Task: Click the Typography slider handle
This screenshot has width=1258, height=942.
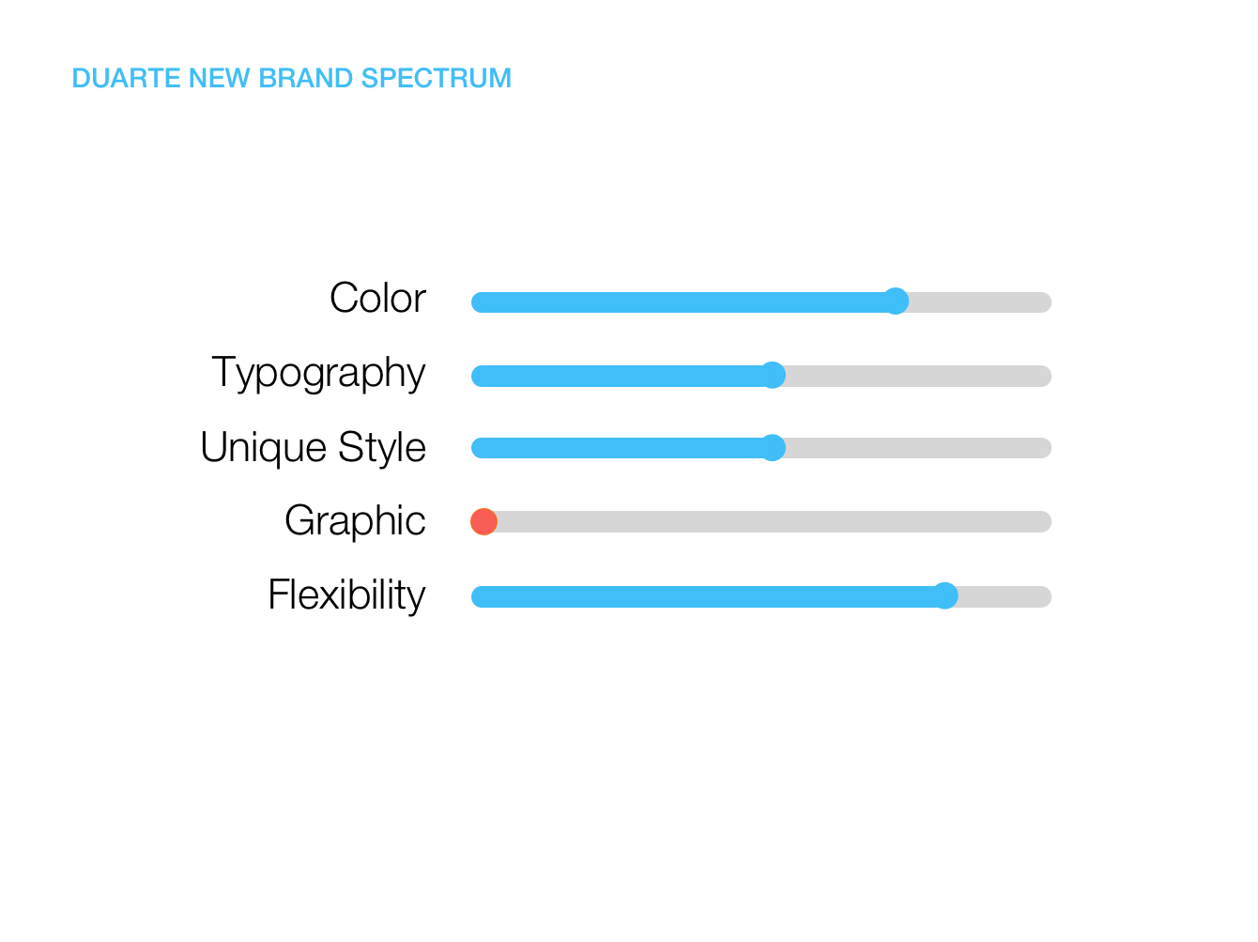Action: 773,375
